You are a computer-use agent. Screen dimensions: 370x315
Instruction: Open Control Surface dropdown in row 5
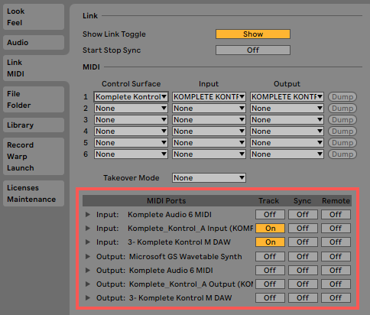131,143
